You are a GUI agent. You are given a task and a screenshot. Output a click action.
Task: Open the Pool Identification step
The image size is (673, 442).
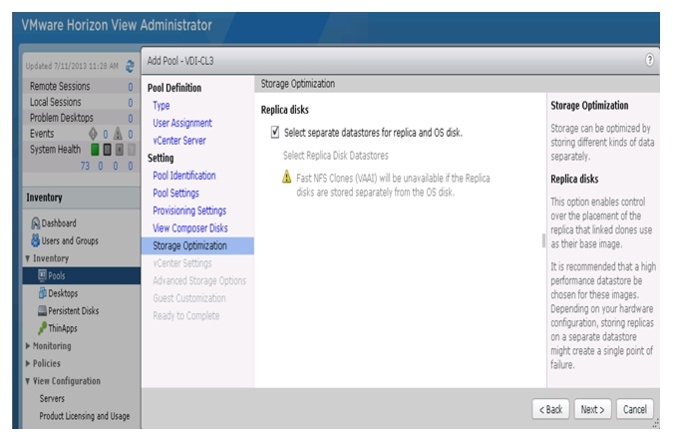[x=184, y=176]
